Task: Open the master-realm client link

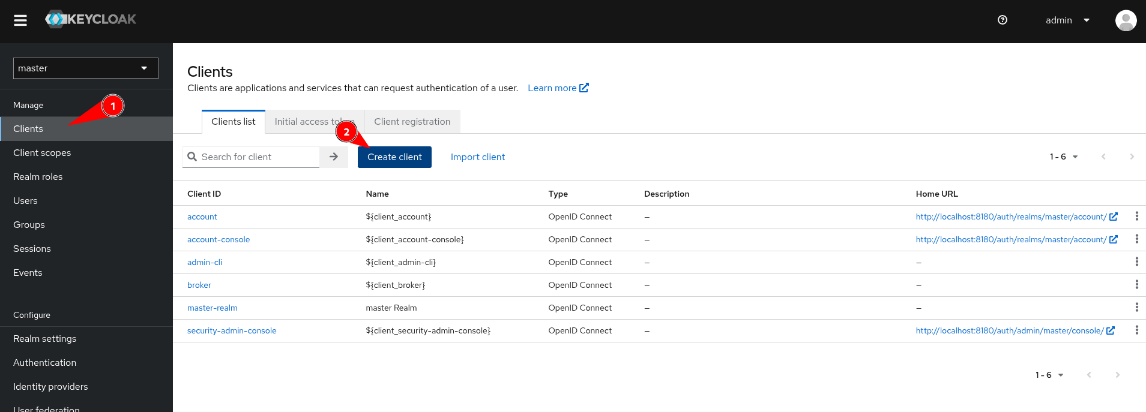Action: coord(213,308)
